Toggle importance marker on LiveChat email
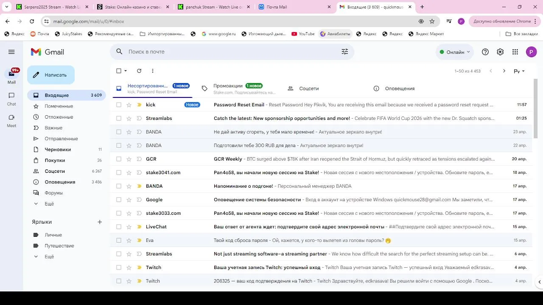 (139, 227)
